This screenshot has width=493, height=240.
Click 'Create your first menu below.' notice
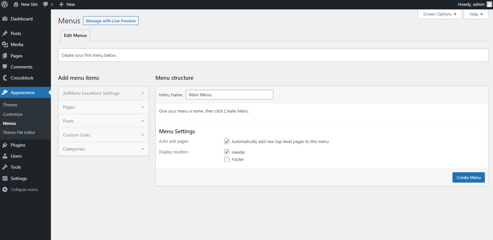[x=89, y=55]
